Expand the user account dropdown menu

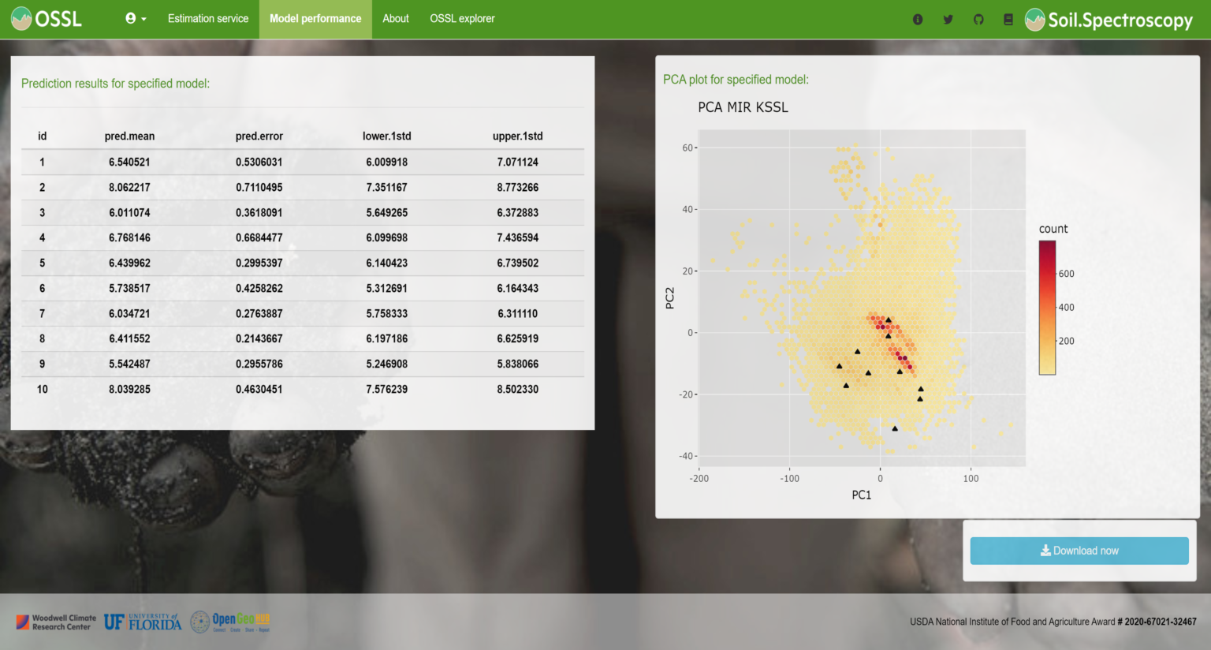[x=136, y=18]
